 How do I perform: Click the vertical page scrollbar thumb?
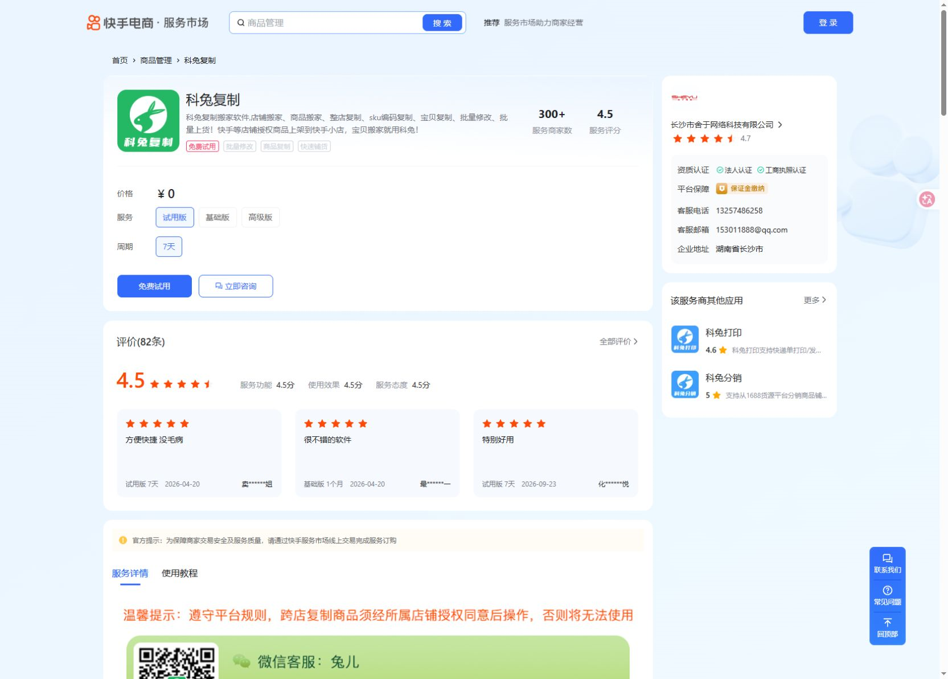[x=943, y=63]
